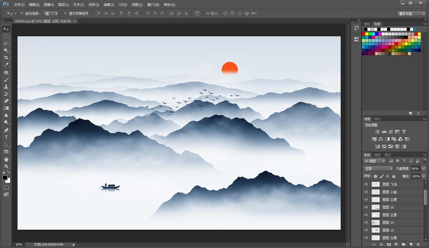
Task: Click the add layer mask icon
Action: (389, 245)
